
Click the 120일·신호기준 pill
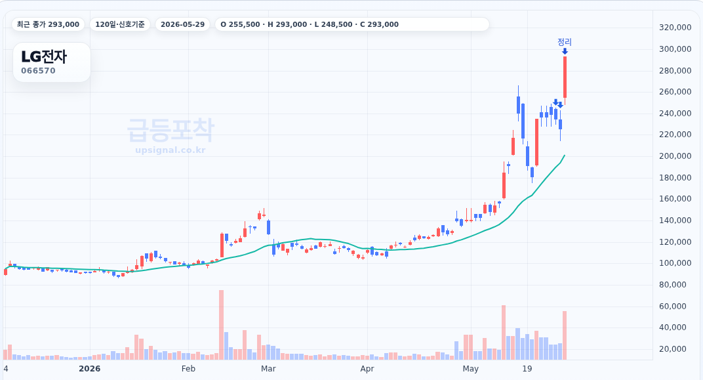click(120, 24)
